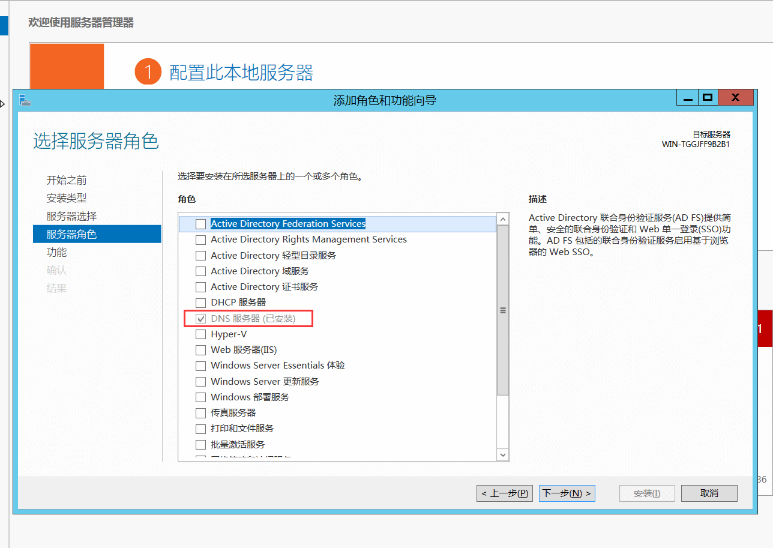This screenshot has height=548, width=773.
Task: Click 下一步(N) button
Action: pos(567,493)
